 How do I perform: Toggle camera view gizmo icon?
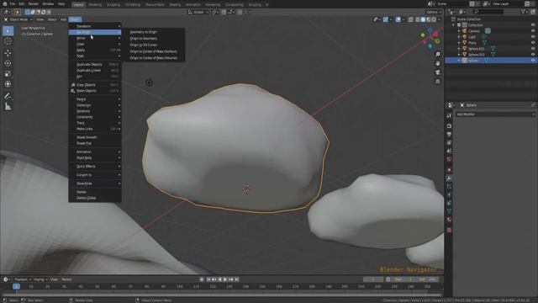(437, 72)
